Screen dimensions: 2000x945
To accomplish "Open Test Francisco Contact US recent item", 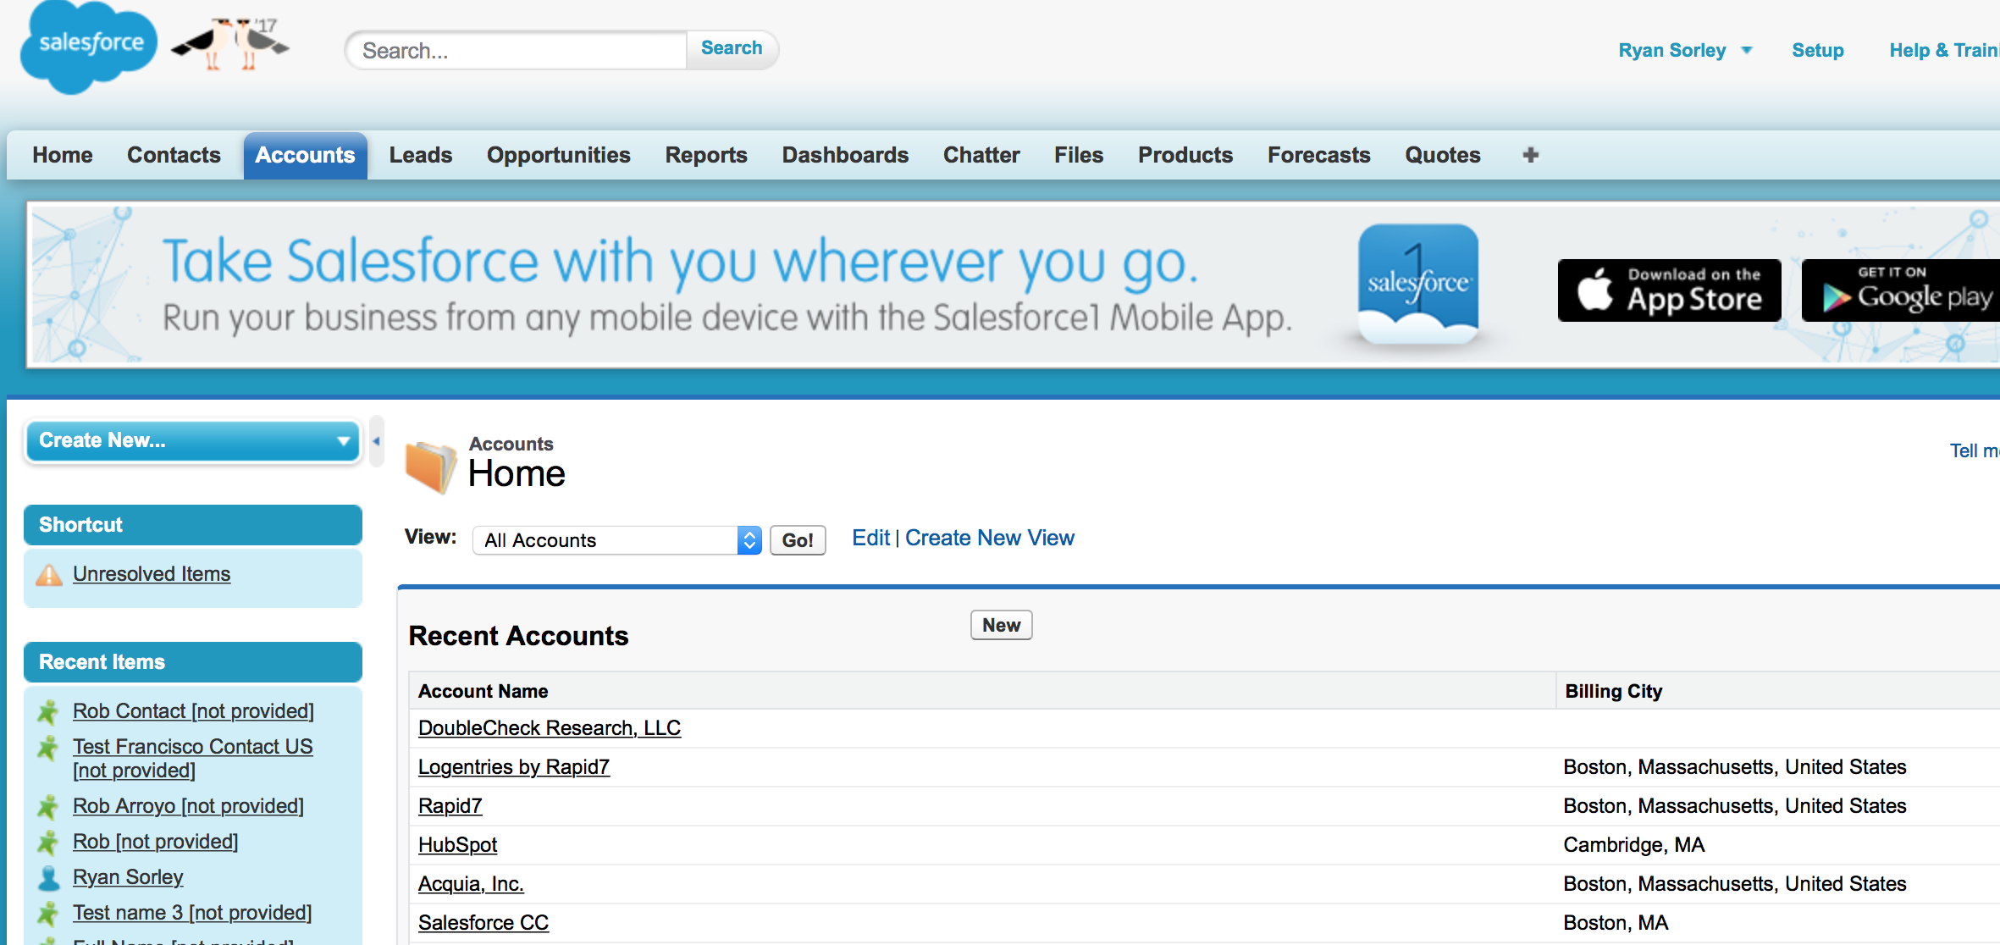I will click(x=193, y=759).
